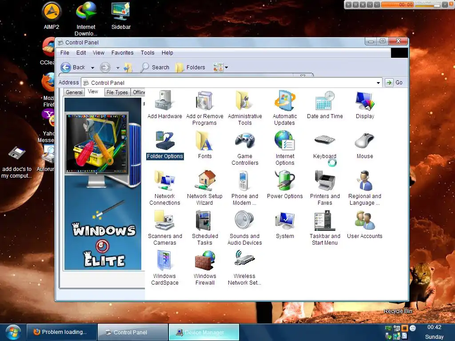Click the Pause button on media widget
455x341 pixels.
coord(355,4)
